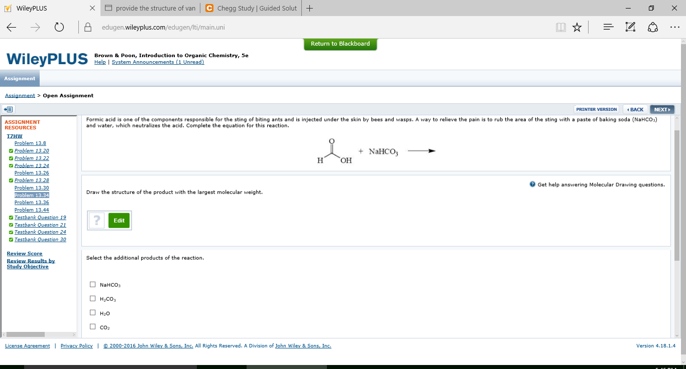
Task: Open Problem 13.30 from the resources list
Action: pyautogui.click(x=32, y=188)
